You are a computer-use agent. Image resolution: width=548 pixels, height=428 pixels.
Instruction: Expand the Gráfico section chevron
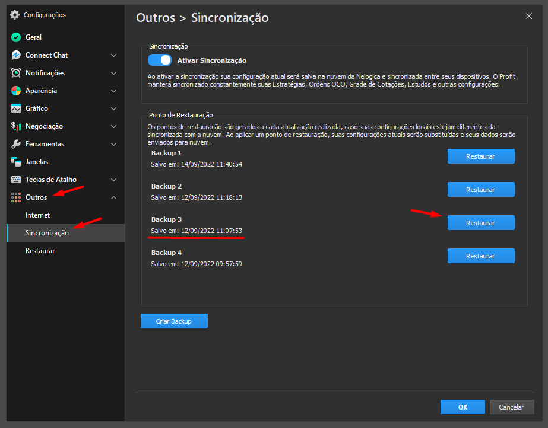point(113,108)
